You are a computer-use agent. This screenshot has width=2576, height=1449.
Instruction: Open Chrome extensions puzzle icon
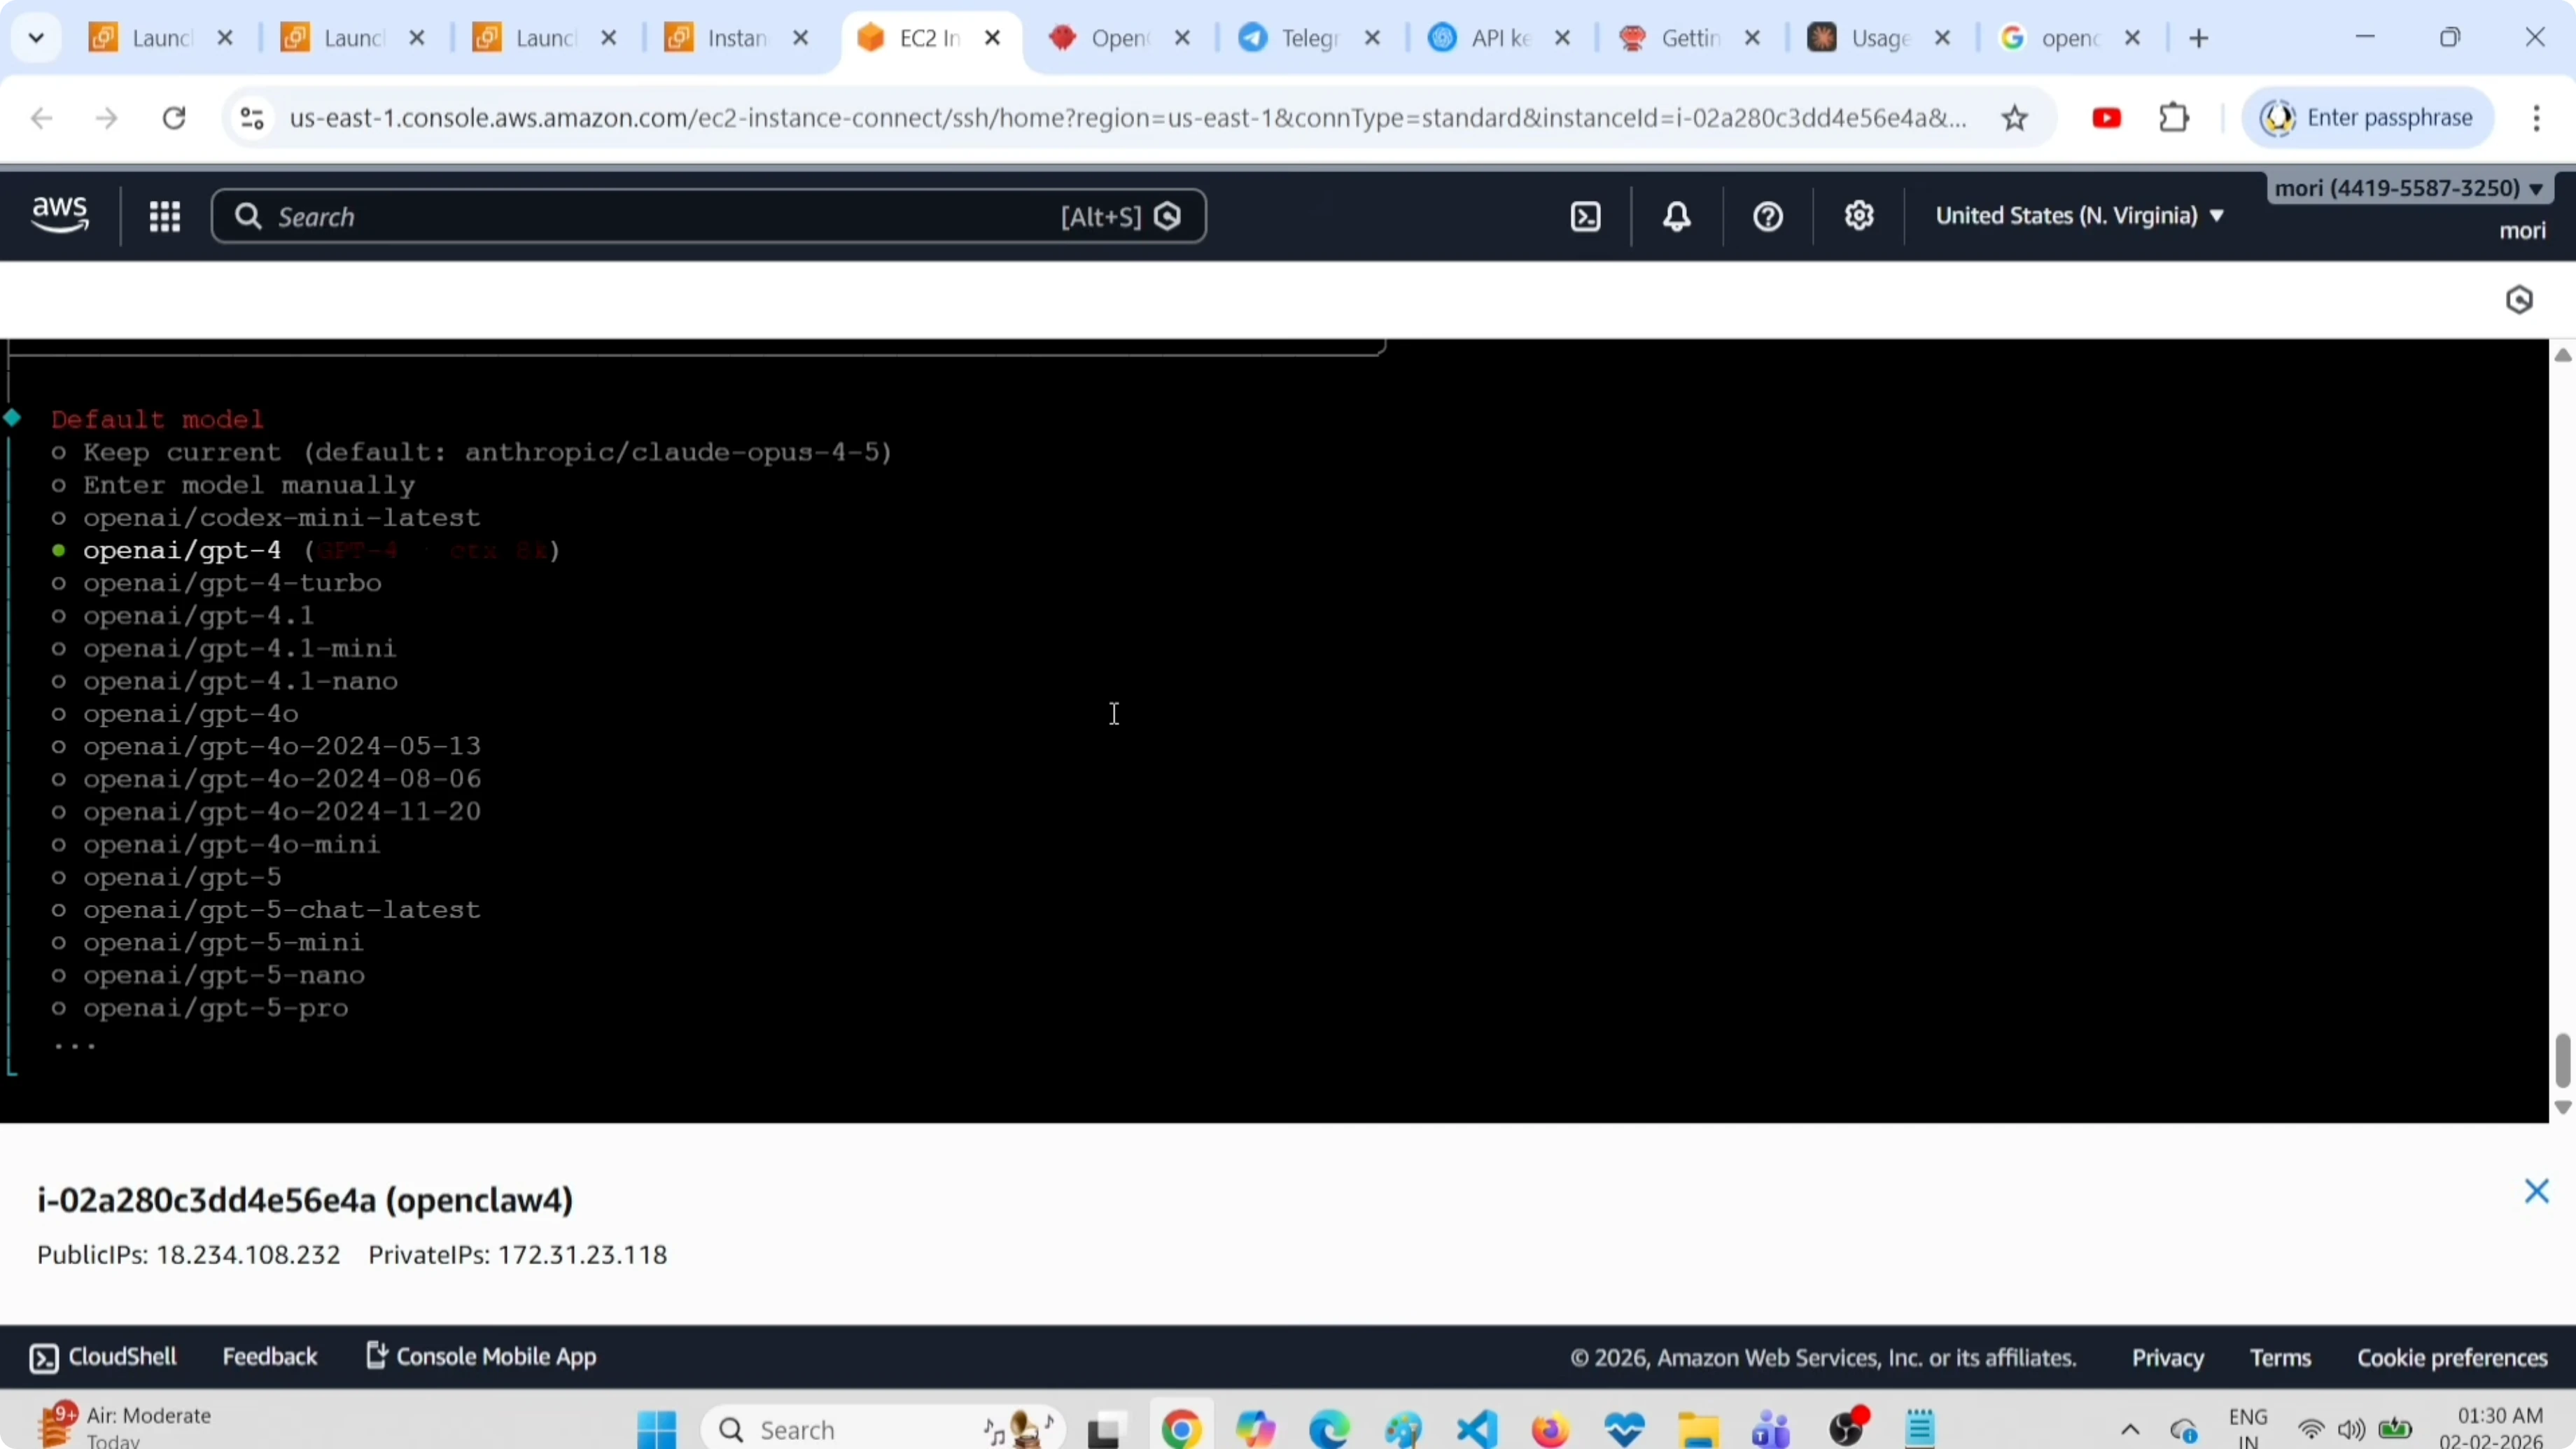(2174, 119)
